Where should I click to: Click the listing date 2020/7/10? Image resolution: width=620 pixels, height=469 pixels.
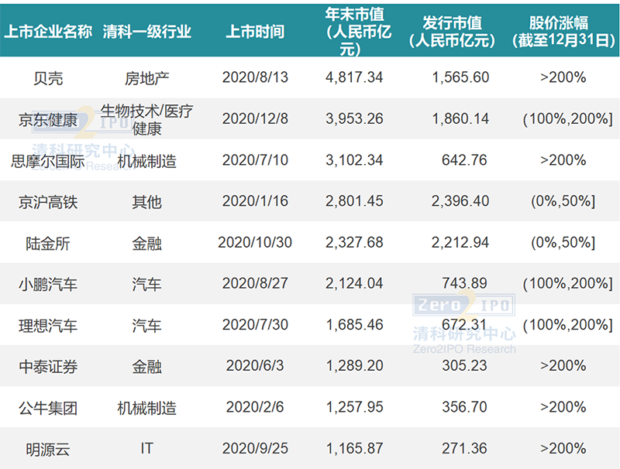[x=255, y=160]
